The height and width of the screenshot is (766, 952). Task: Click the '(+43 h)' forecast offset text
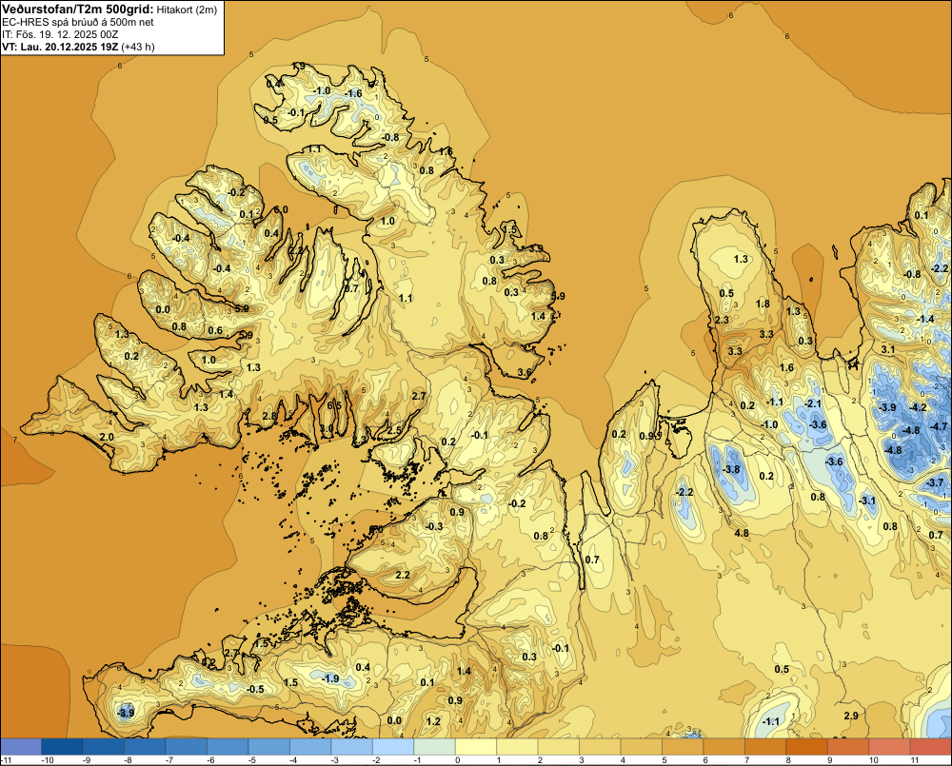click(x=138, y=47)
